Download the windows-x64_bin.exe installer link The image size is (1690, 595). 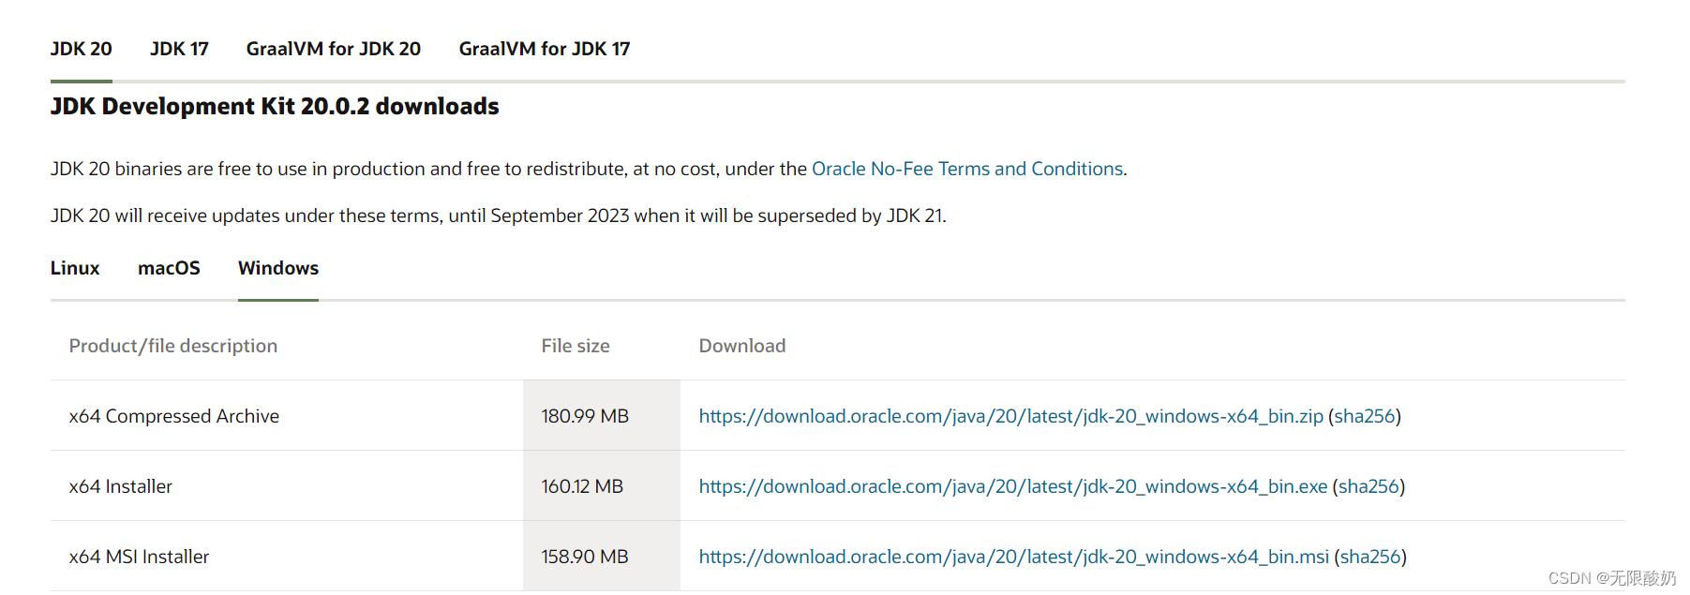pos(1012,486)
